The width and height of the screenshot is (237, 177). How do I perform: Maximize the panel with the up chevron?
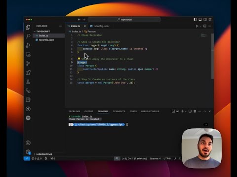(204, 111)
